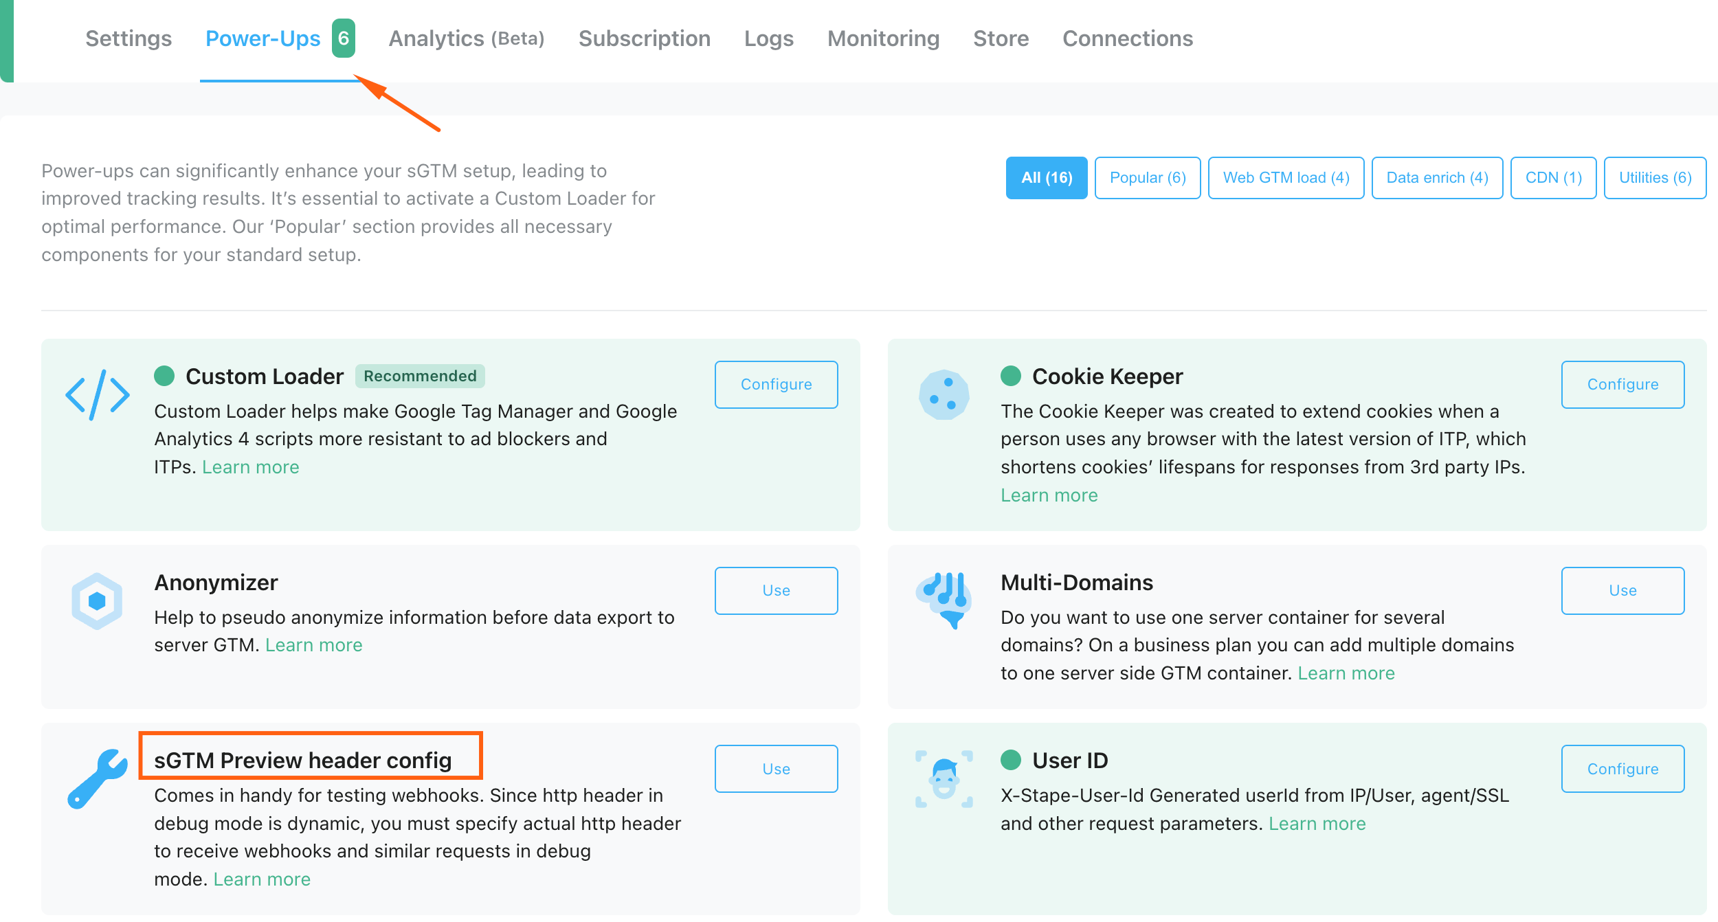Open Learn more link for Multi-Domains

1346,673
